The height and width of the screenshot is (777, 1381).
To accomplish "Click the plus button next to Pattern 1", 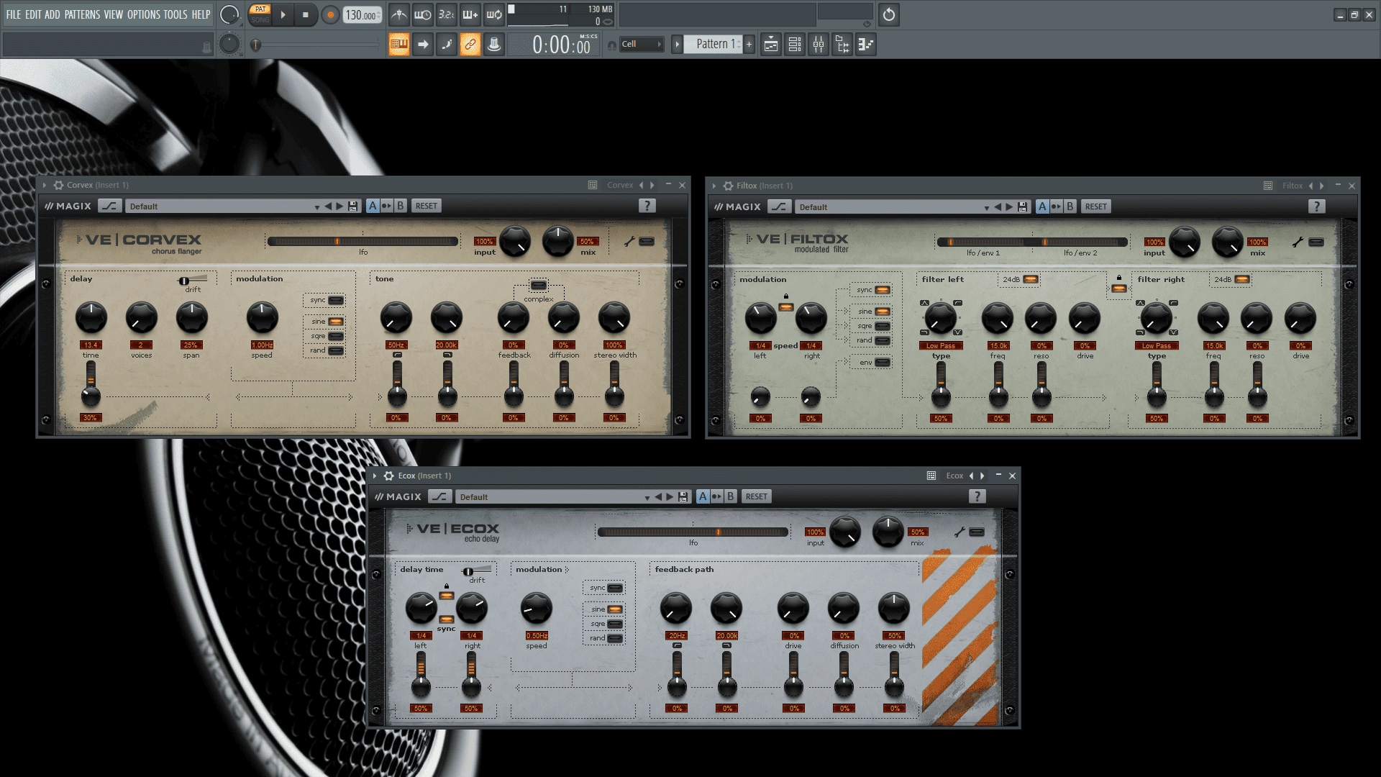I will pyautogui.click(x=749, y=45).
